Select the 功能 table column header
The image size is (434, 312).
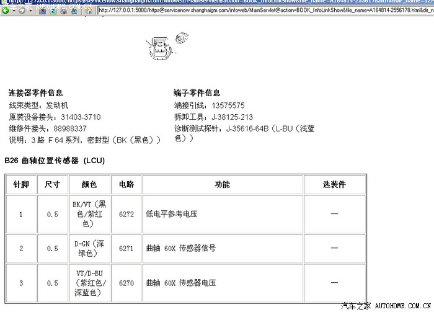pos(222,185)
